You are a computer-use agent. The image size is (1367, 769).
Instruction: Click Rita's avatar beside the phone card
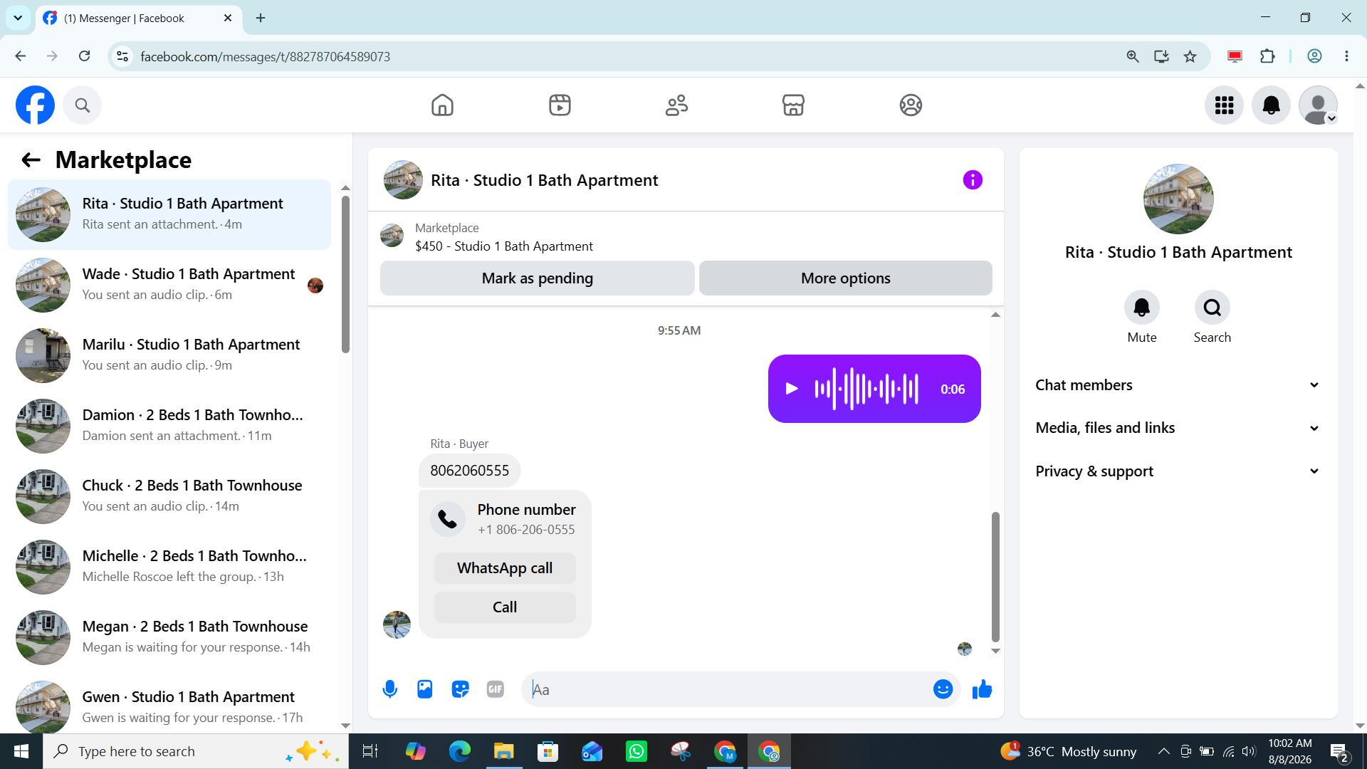[397, 624]
